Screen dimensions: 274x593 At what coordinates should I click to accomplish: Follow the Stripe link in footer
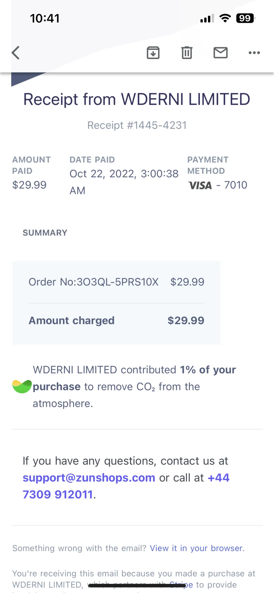[181, 585]
